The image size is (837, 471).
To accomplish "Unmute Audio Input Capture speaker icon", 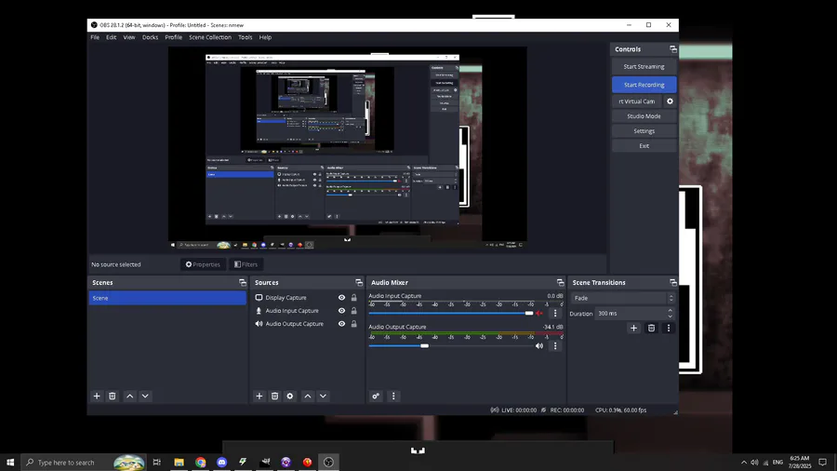I will [x=539, y=314].
